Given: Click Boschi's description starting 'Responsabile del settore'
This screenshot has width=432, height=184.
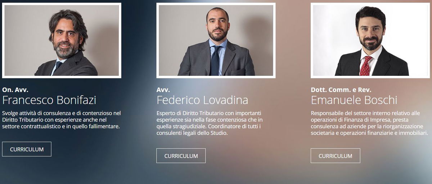Looking at the screenshot, I should (x=369, y=123).
